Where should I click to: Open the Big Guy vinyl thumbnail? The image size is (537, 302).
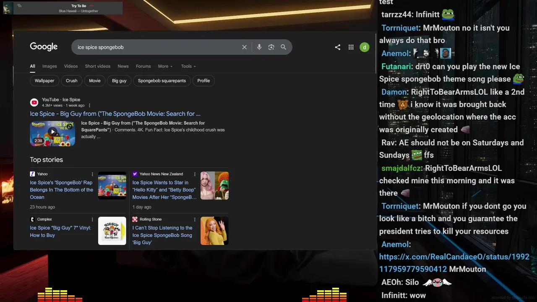point(112,231)
